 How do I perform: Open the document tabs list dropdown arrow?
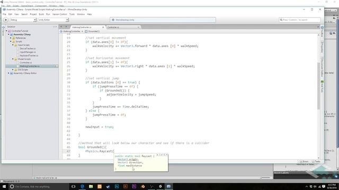318,27
